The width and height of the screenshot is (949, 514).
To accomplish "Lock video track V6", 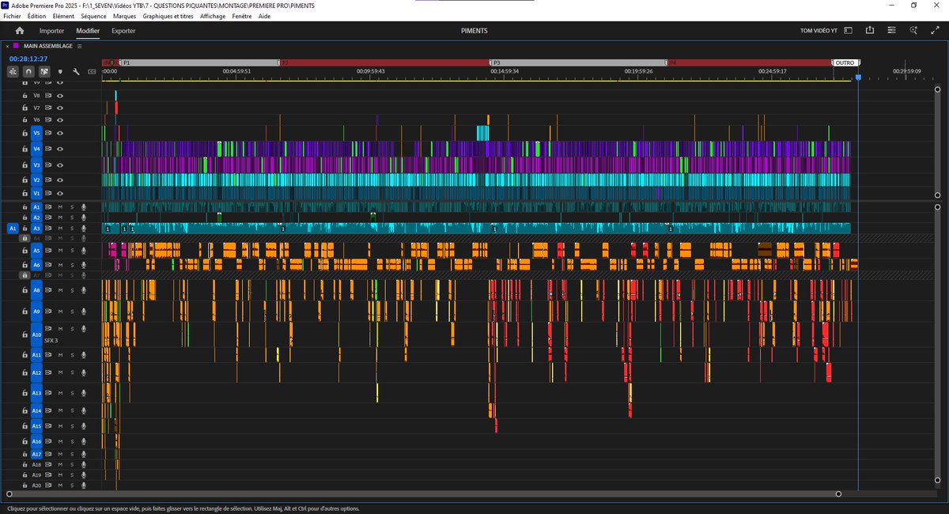I will point(25,119).
